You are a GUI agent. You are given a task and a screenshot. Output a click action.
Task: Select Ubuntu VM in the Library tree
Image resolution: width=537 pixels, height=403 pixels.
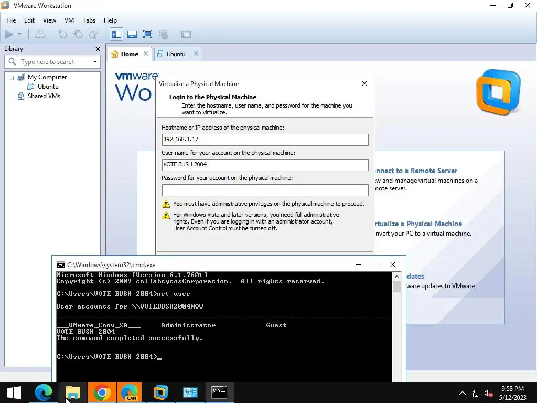48,87
